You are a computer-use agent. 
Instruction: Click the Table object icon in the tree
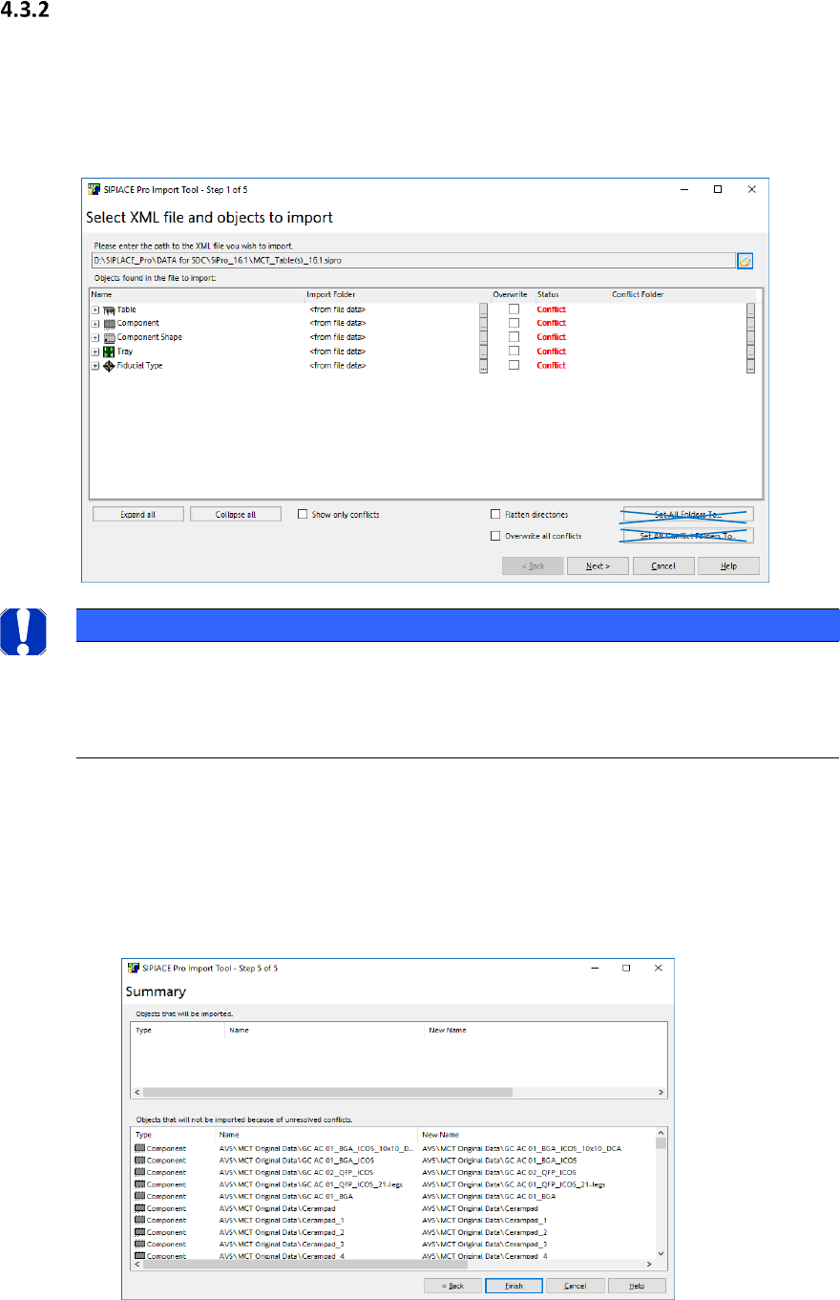[x=109, y=309]
